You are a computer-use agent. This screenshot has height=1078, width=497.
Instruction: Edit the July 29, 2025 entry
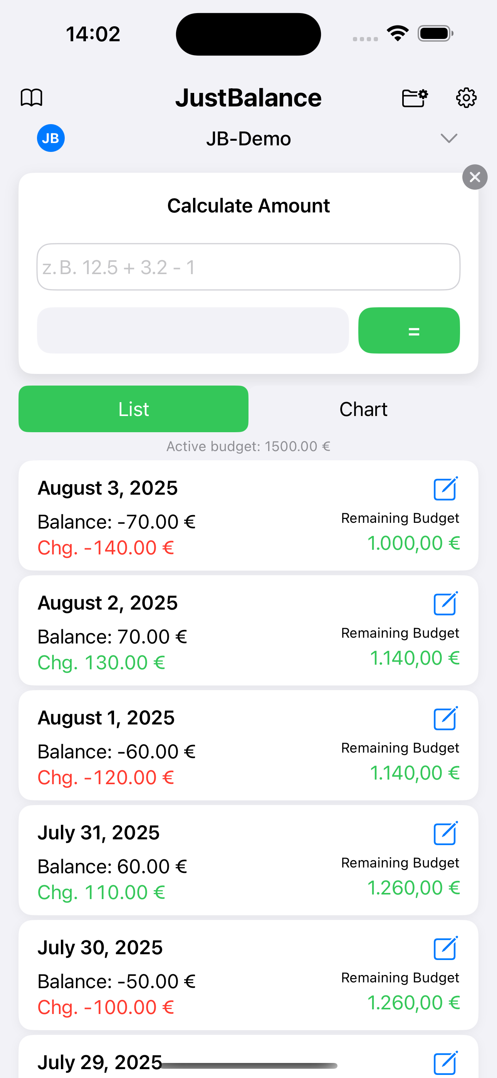(445, 1062)
